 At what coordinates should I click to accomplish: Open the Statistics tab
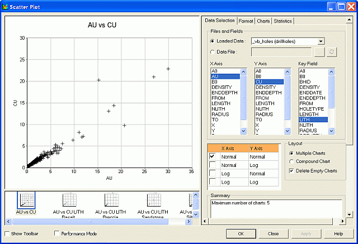point(283,21)
